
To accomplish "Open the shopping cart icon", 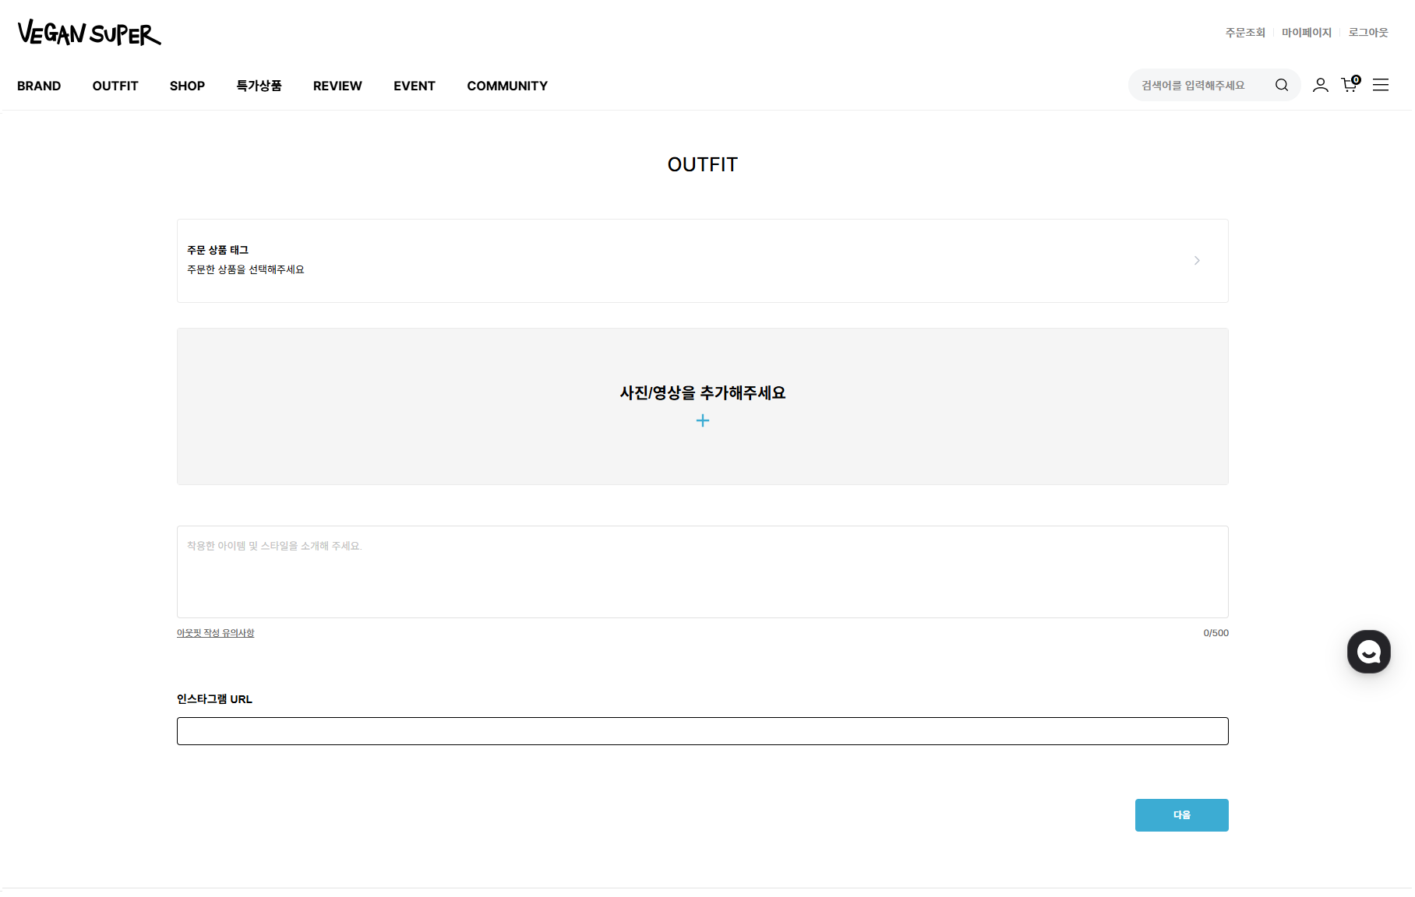I will [1350, 85].
